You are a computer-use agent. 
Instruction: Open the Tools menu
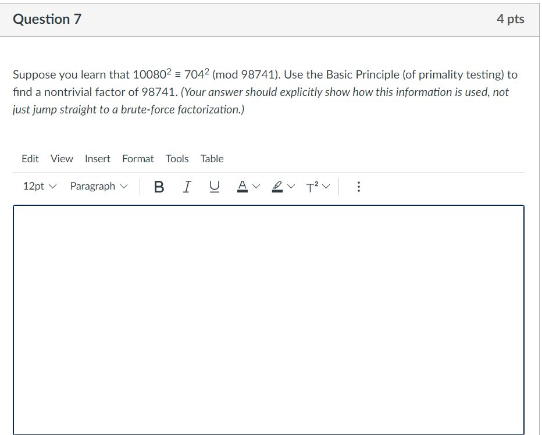click(177, 159)
